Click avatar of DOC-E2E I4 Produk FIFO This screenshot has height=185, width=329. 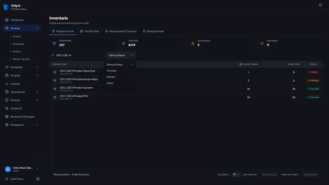[55, 97]
